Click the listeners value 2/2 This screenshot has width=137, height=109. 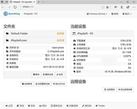tap(130, 60)
